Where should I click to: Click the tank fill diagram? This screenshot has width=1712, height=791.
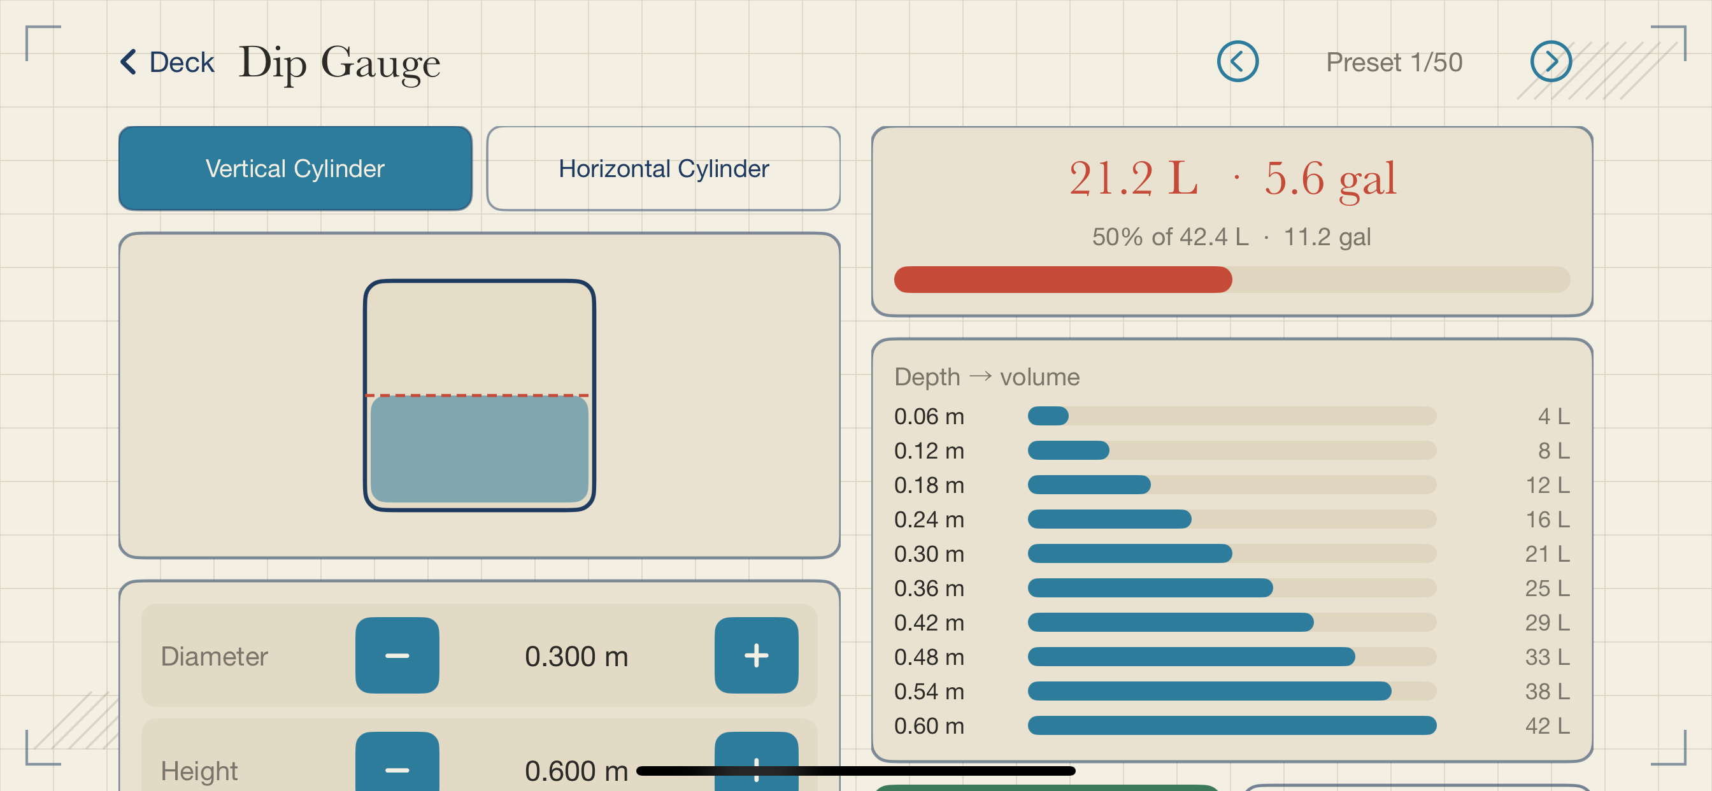tap(479, 396)
